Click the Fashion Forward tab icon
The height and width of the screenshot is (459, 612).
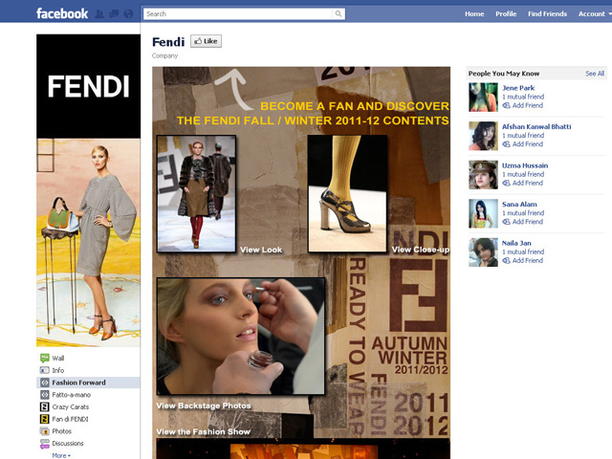[45, 382]
